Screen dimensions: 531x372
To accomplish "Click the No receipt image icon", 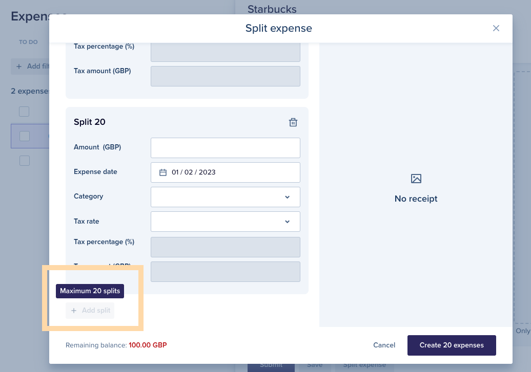I will pyautogui.click(x=416, y=179).
